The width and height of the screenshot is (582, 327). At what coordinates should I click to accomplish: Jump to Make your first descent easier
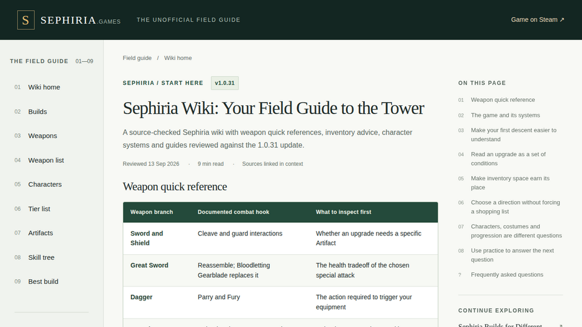point(513,134)
